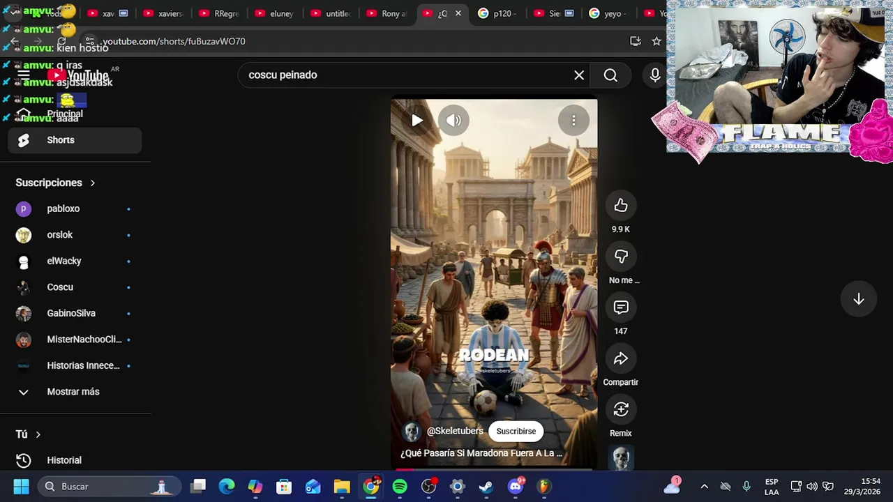Switch to the 'untitled' tab
Viewport: 893px width, 502px height.
(329, 13)
